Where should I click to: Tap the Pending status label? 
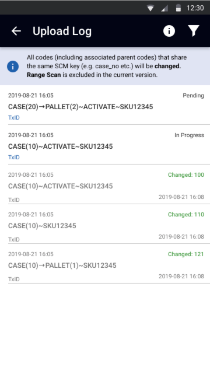click(193, 96)
